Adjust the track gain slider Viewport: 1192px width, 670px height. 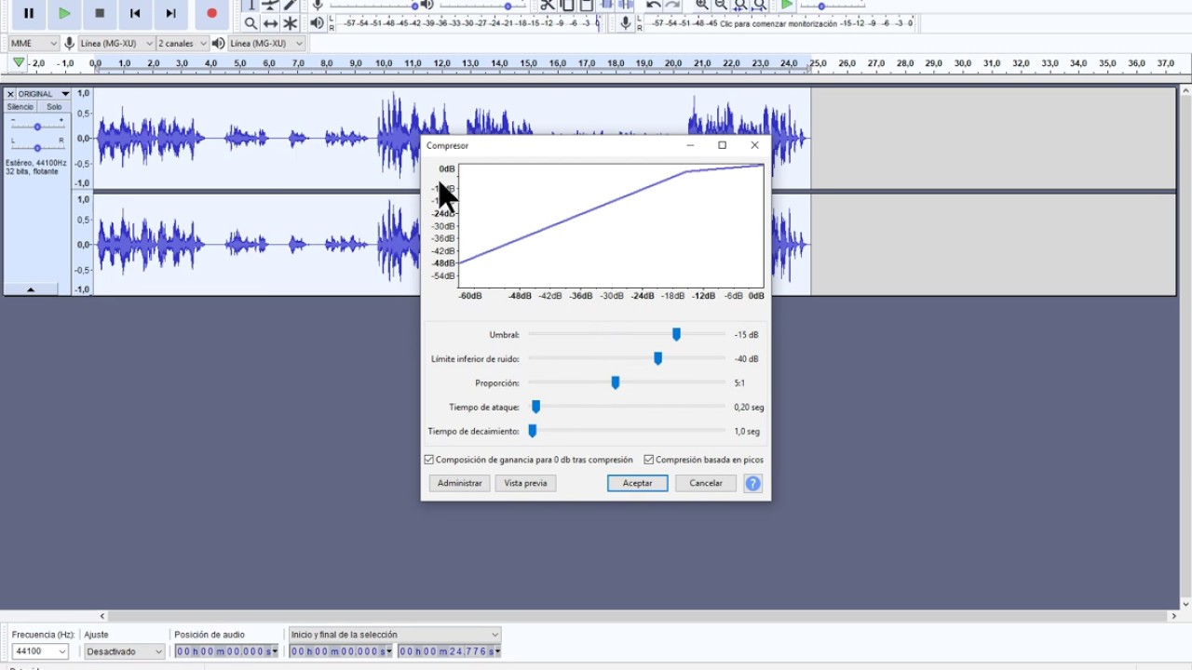point(37,126)
